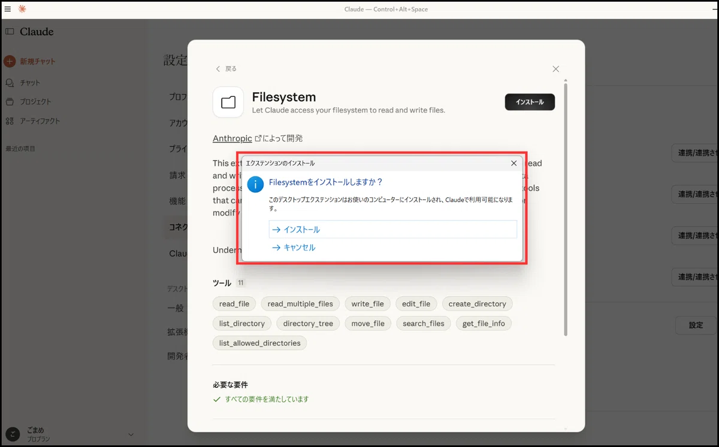Screen dimensions: 719x447
Task: Click the list_directory tool chip
Action: [x=242, y=323]
